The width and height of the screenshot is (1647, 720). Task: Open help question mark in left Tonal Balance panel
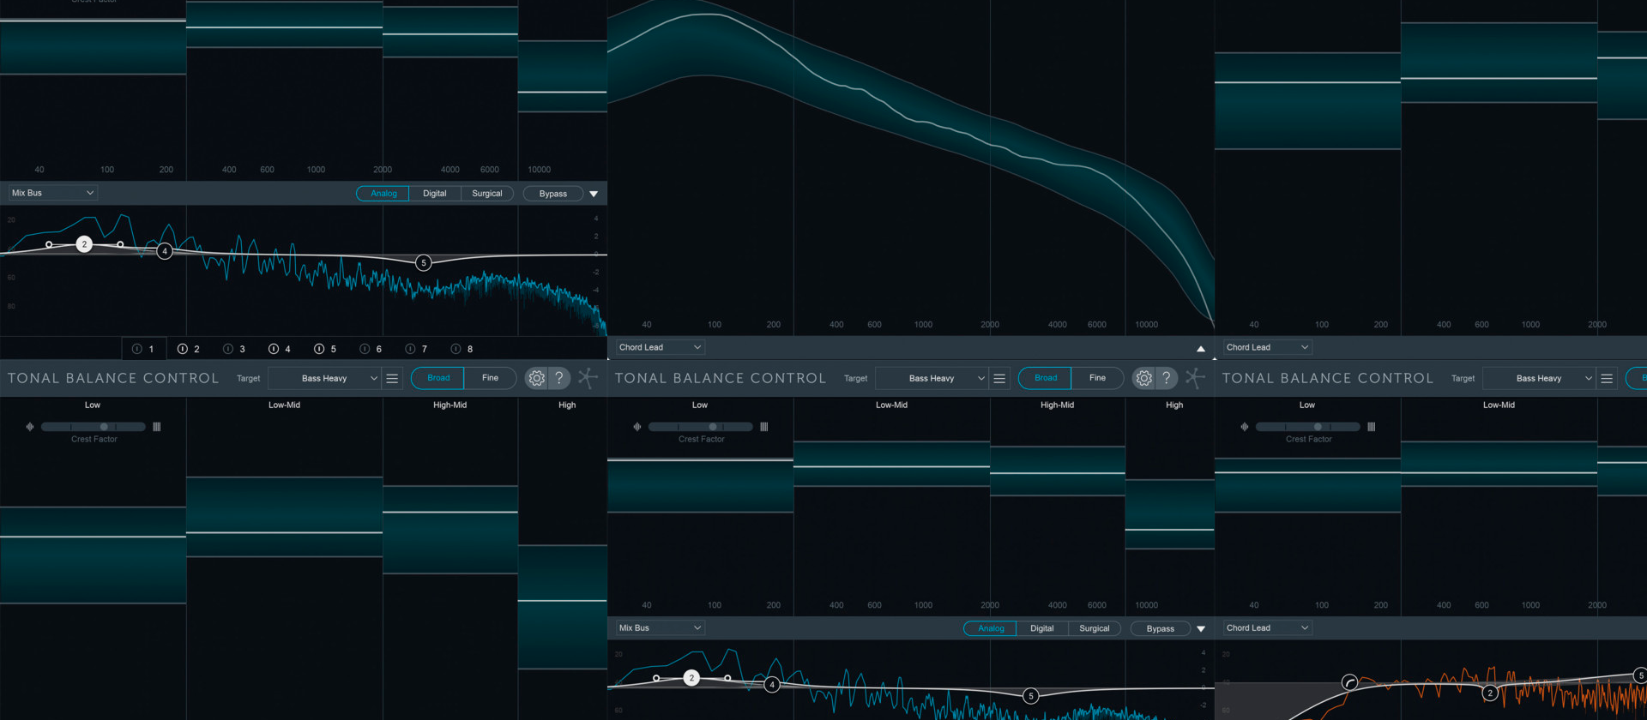tap(559, 378)
